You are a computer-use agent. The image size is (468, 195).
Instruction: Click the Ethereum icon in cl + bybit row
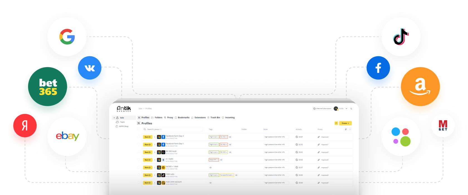coord(163,160)
